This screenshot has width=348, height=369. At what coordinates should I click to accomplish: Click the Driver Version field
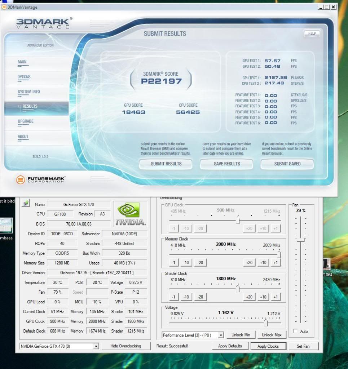click(x=97, y=272)
